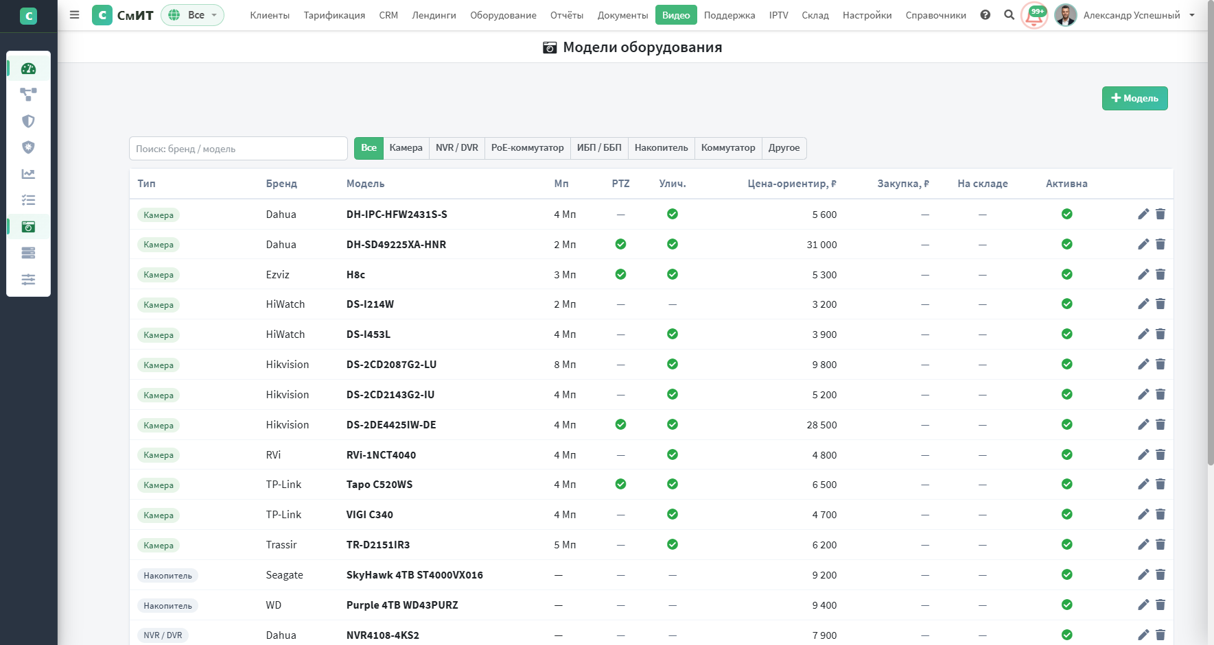Click the green logo in the dark sidebar
Screen dimensions: 1214x645
click(28, 16)
